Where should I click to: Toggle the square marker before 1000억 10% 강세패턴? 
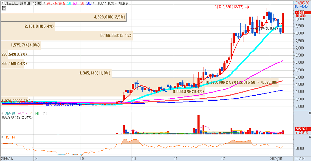(93, 3)
